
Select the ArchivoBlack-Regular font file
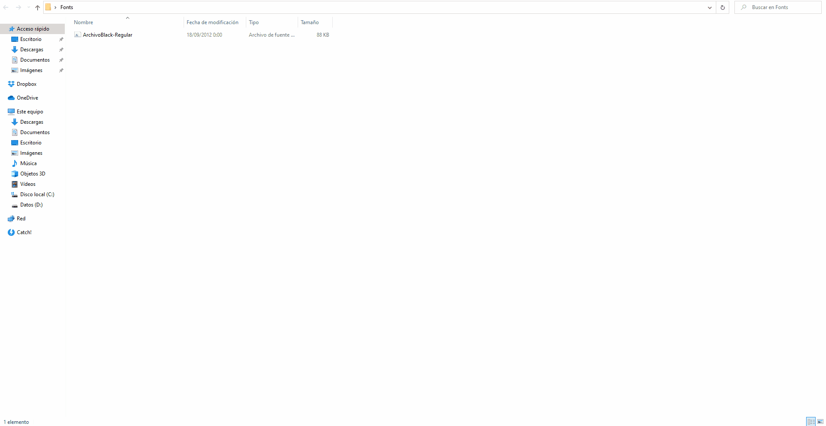[x=108, y=35]
